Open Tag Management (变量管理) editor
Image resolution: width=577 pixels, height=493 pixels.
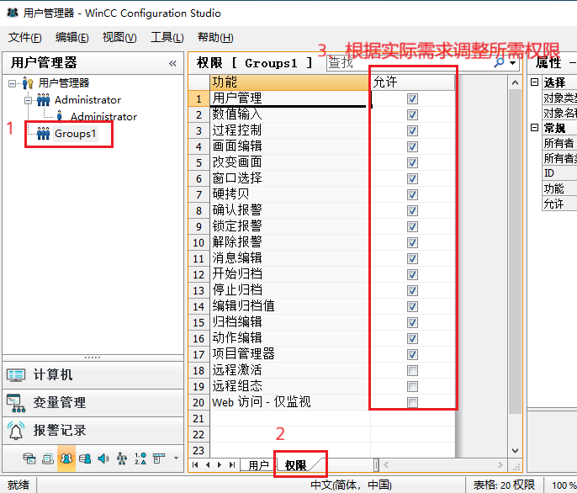click(x=59, y=402)
